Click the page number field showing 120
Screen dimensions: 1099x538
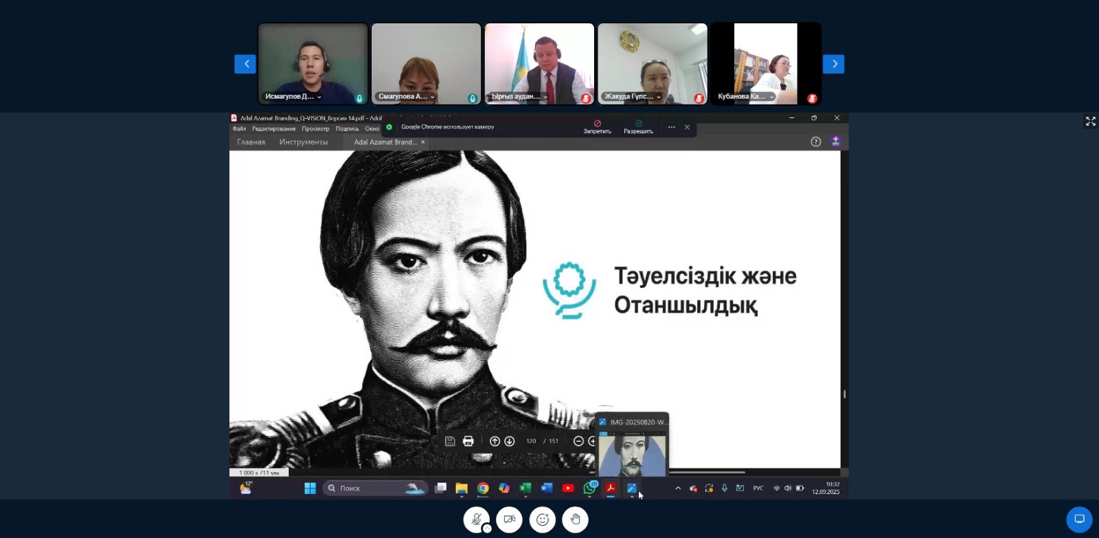[531, 441]
